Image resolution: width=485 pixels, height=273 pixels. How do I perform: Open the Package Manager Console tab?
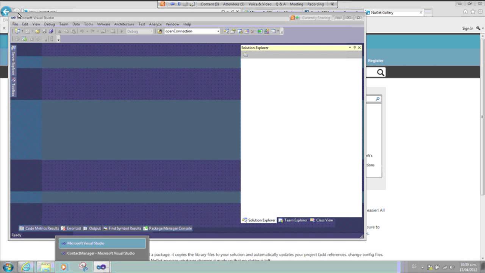(x=167, y=229)
